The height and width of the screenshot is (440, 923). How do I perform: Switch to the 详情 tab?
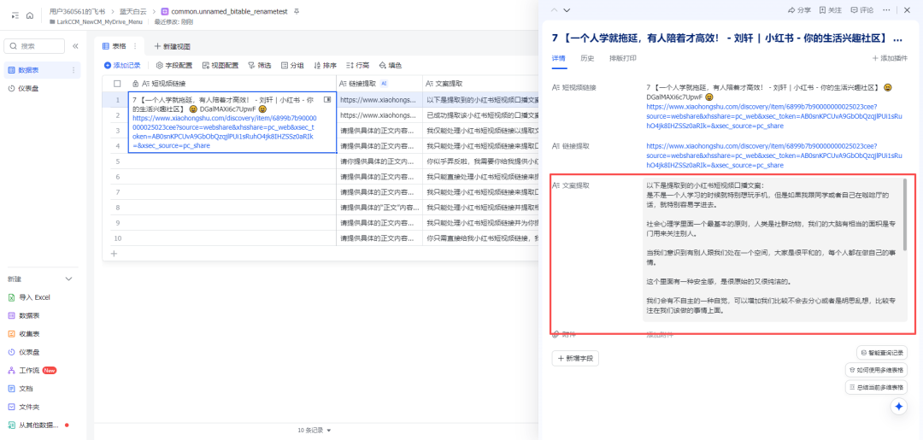[x=558, y=58]
